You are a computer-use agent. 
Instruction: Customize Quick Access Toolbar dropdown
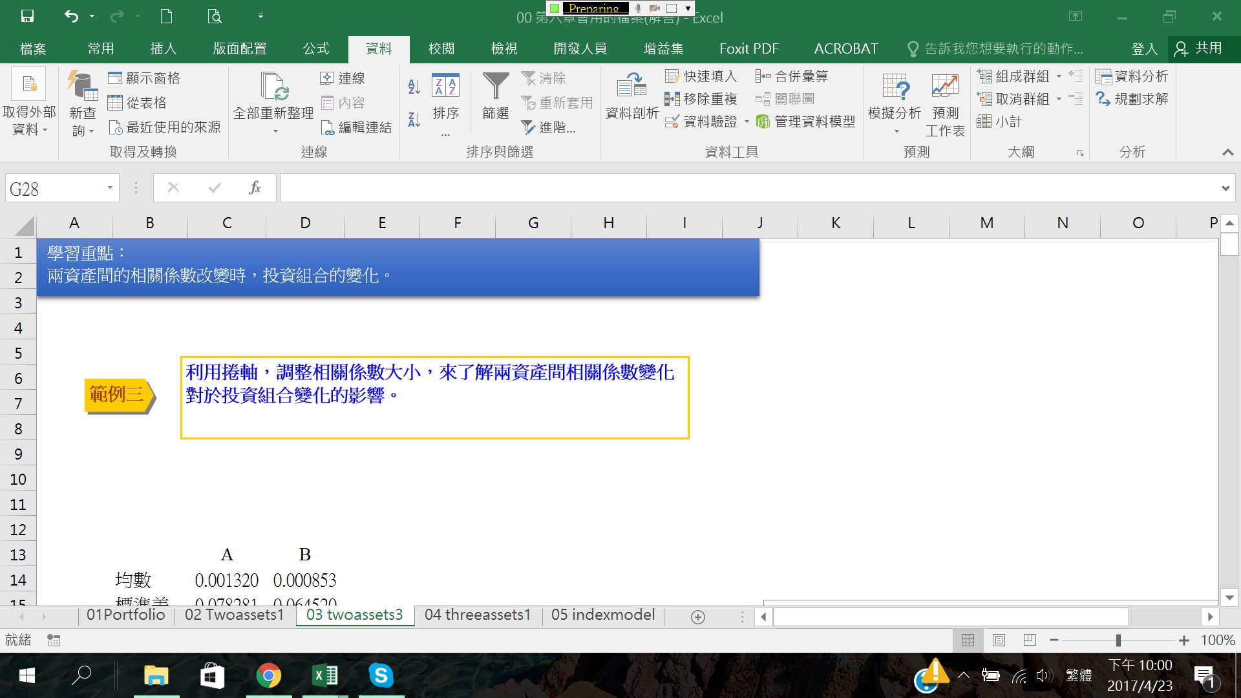(x=260, y=16)
